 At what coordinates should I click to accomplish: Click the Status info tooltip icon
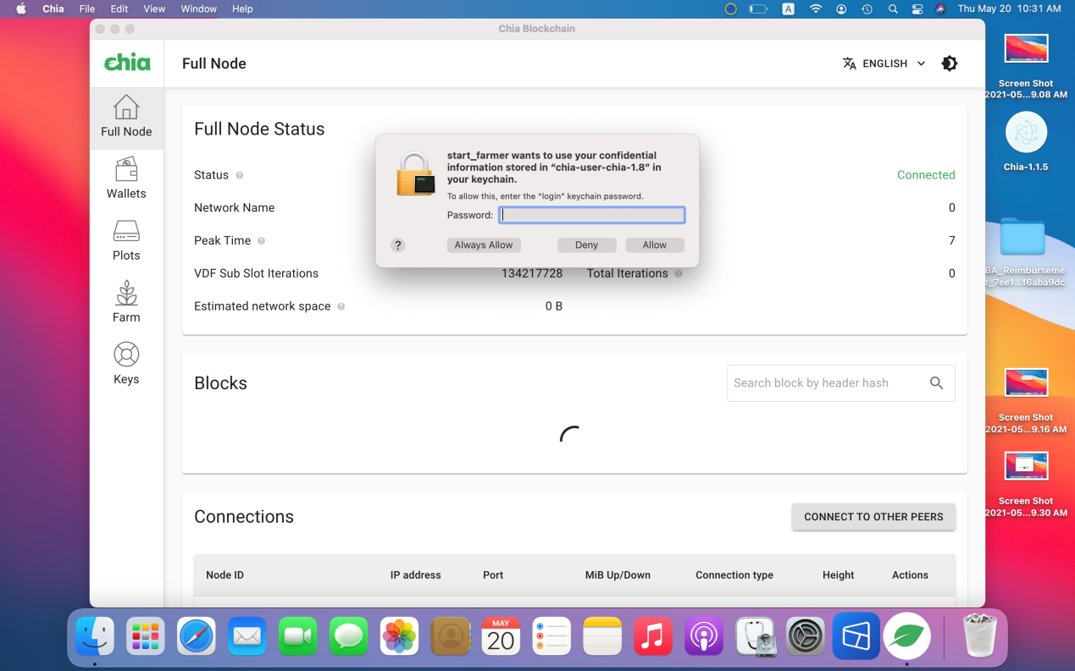pyautogui.click(x=240, y=175)
